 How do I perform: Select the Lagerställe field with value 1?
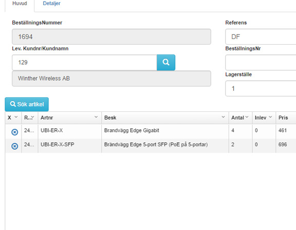click(x=261, y=88)
